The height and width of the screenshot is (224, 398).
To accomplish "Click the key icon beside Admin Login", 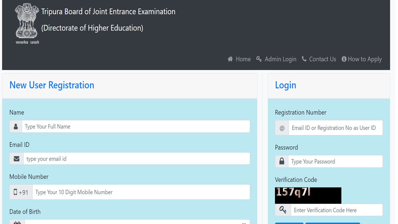I will click(x=259, y=59).
